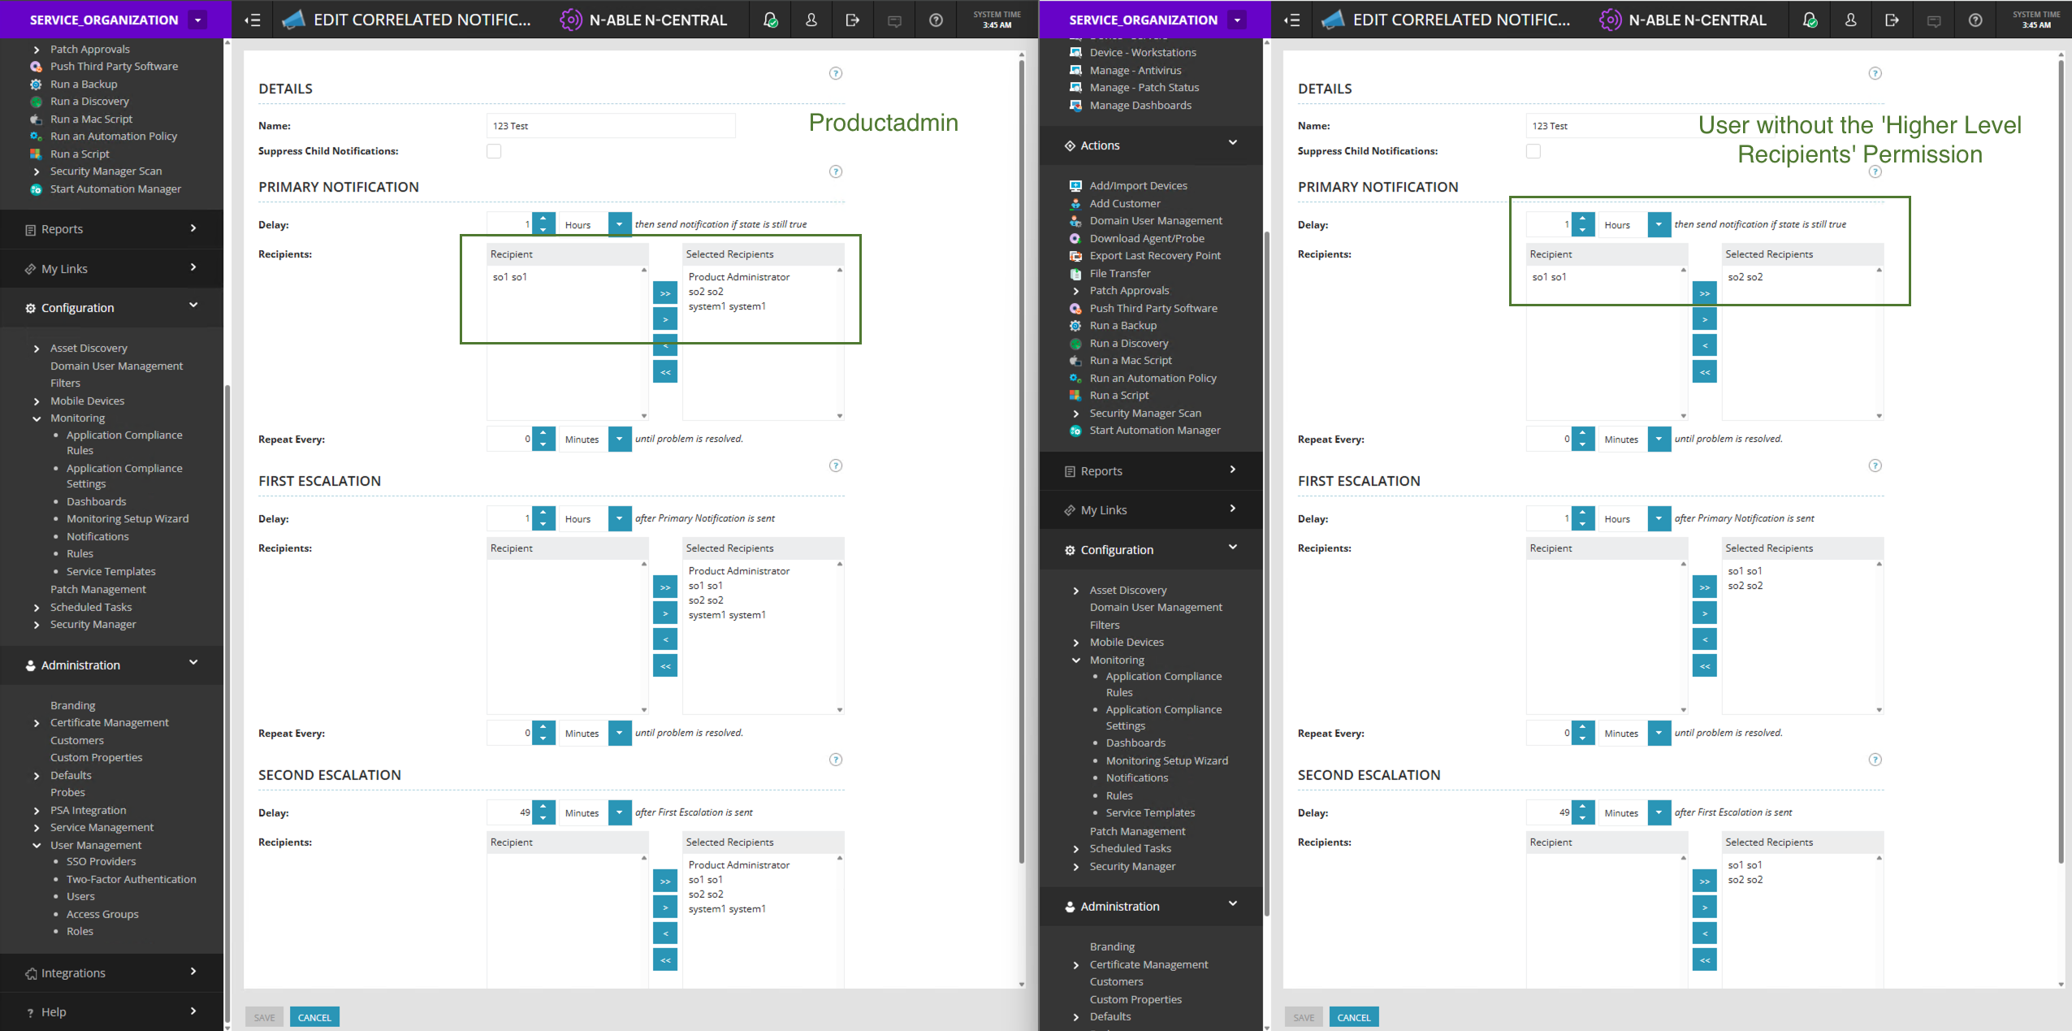Enable left Suppress Child Notifications checkbox

click(494, 151)
